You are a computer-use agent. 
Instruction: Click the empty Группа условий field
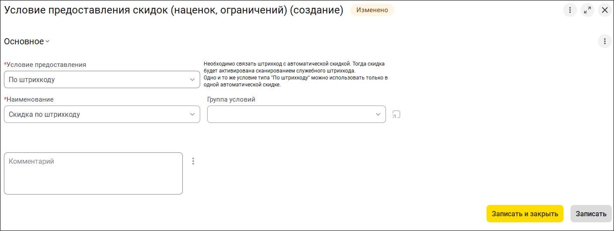pyautogui.click(x=289, y=115)
